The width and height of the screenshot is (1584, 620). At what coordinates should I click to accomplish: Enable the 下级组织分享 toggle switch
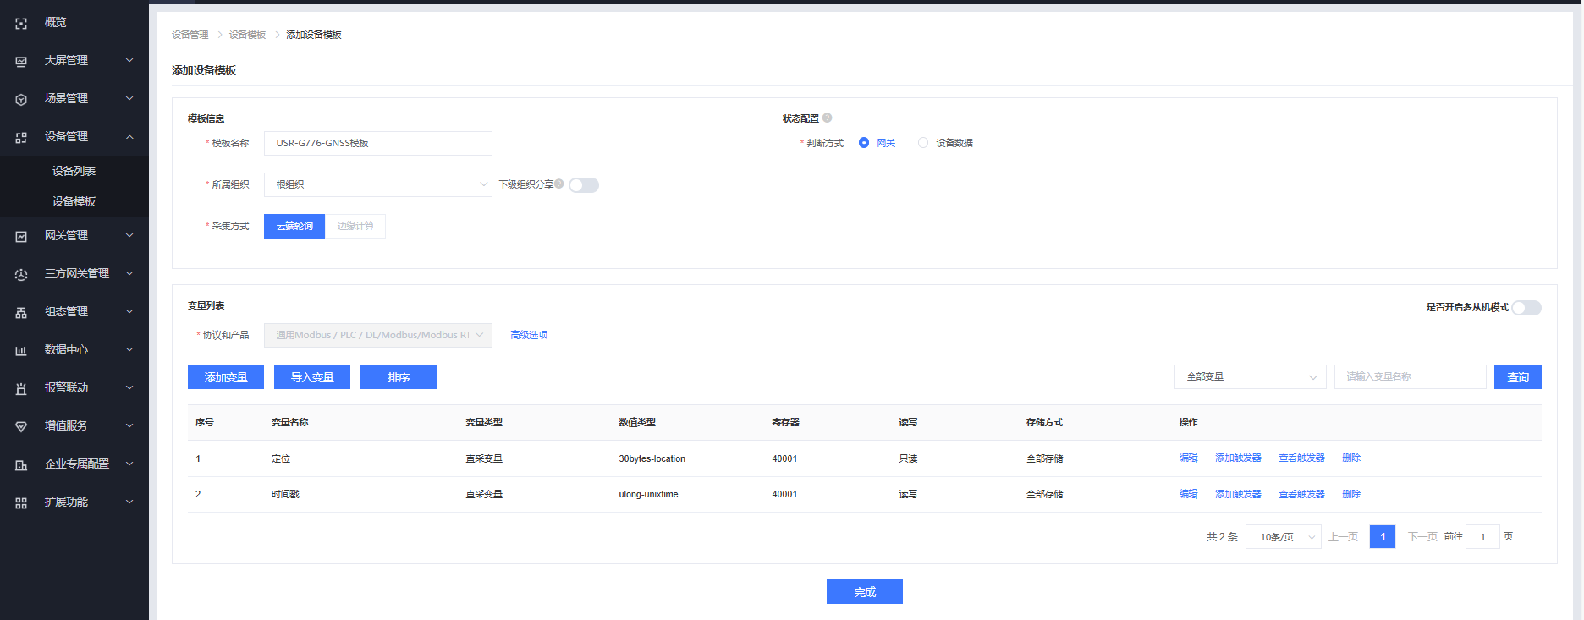click(584, 185)
